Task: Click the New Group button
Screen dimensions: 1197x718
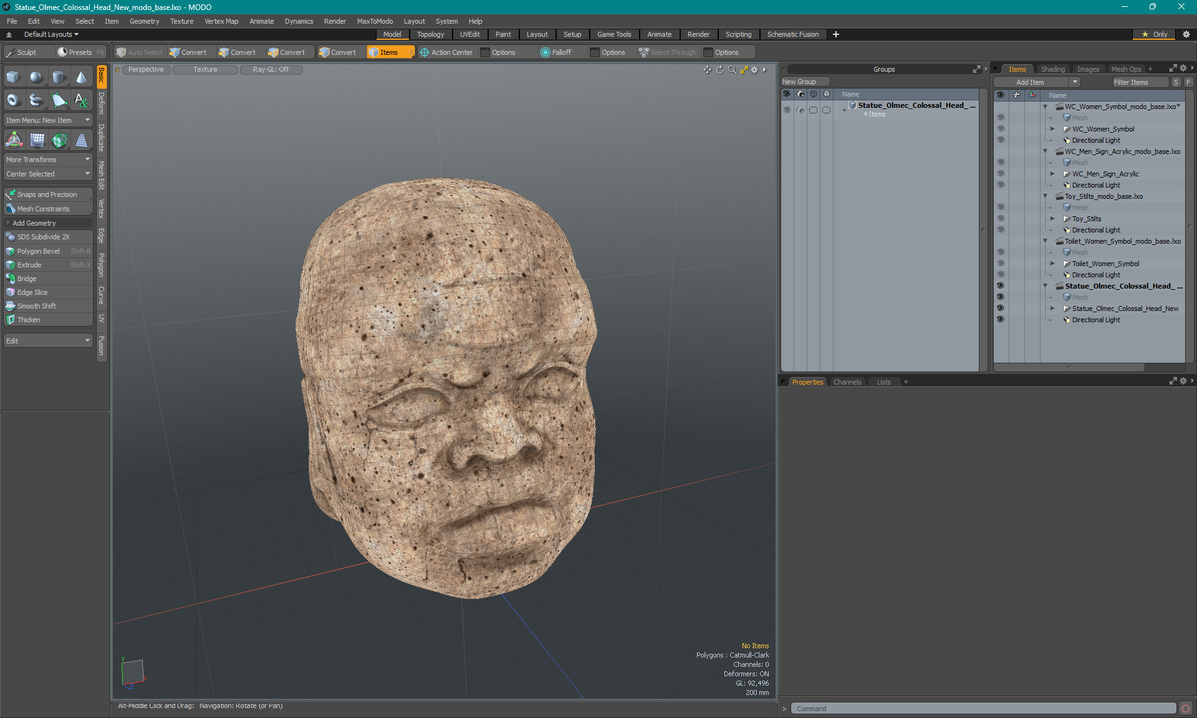Action: tap(804, 82)
